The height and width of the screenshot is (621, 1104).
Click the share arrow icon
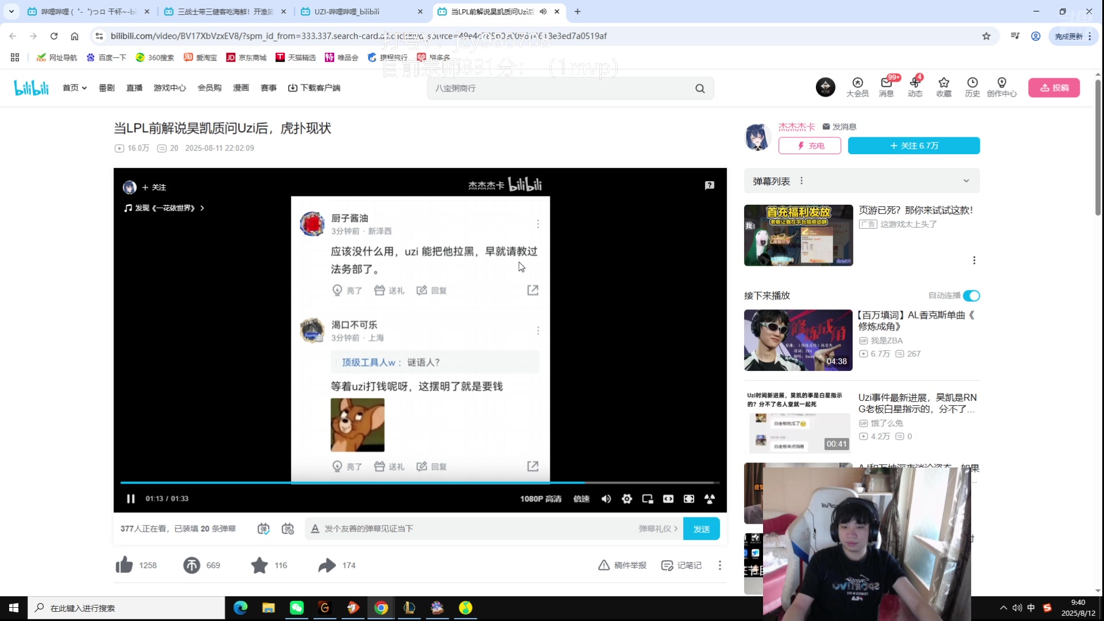pyautogui.click(x=327, y=565)
